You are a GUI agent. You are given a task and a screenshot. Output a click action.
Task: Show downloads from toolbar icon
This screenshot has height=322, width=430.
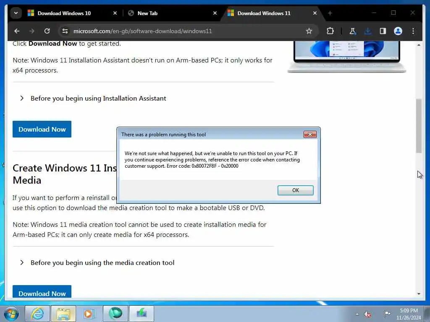[368, 31]
